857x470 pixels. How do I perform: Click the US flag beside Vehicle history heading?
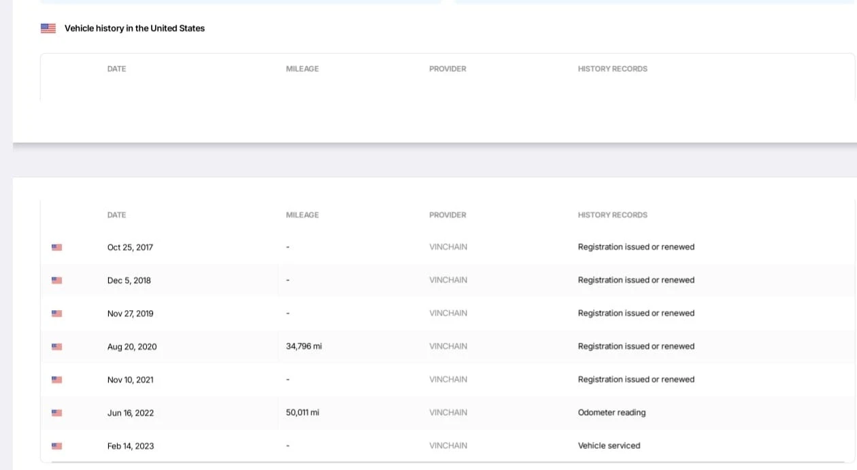pyautogui.click(x=48, y=29)
